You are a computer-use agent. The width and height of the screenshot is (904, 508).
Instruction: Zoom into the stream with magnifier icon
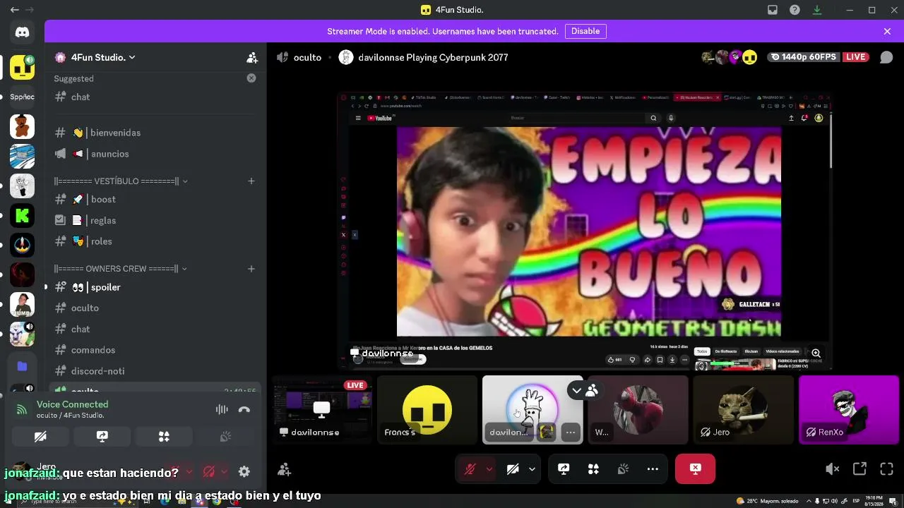coord(816,353)
